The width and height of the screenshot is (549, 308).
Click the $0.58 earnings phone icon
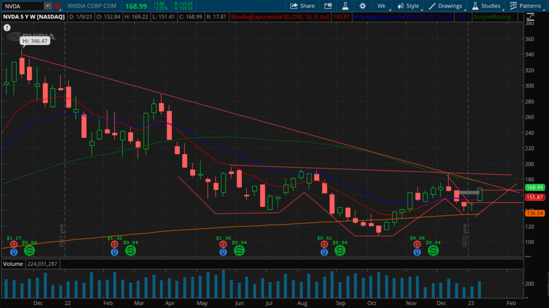(417, 244)
